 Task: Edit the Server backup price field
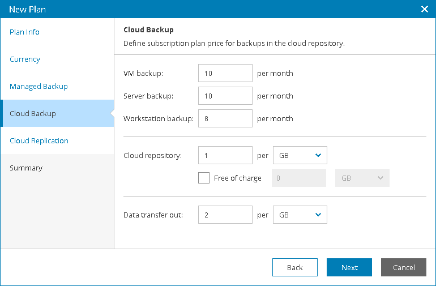tap(225, 96)
